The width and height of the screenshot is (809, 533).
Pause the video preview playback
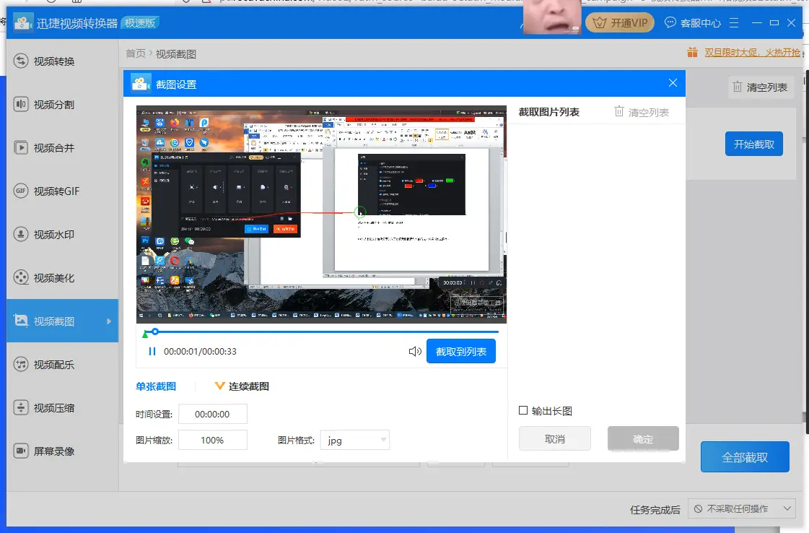[x=152, y=352]
